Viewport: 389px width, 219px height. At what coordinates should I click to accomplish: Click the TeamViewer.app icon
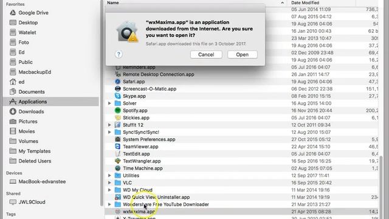(x=117, y=147)
